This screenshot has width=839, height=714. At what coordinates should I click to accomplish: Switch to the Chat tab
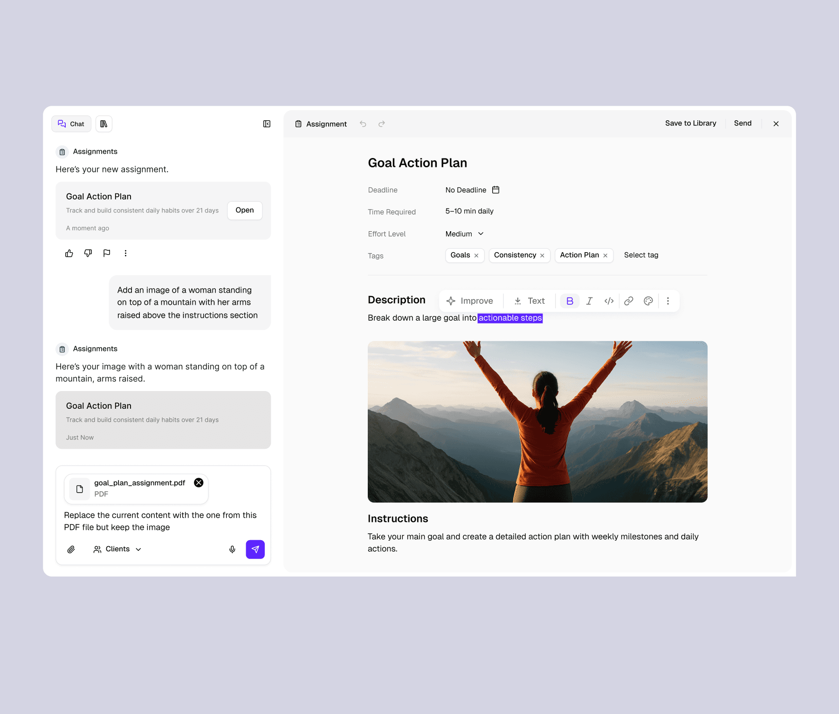[71, 124]
